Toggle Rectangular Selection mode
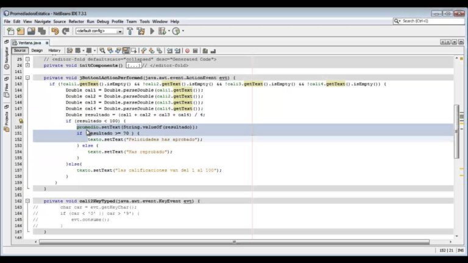 pos(133,51)
